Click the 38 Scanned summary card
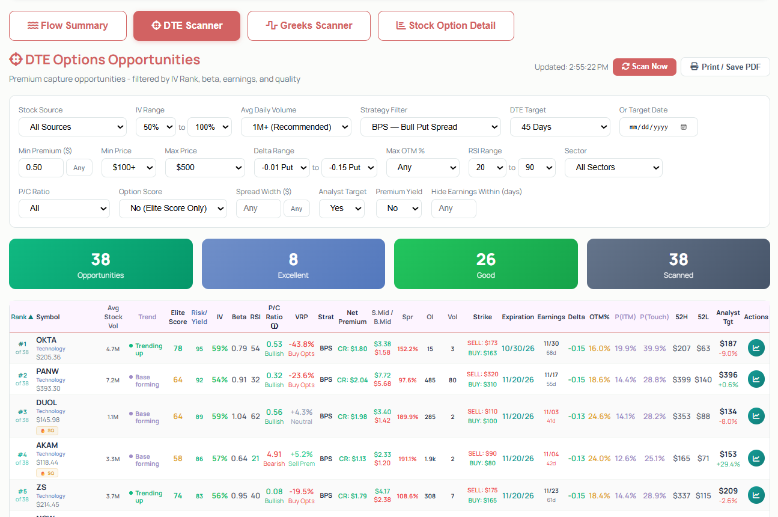778x517 pixels. coord(678,264)
